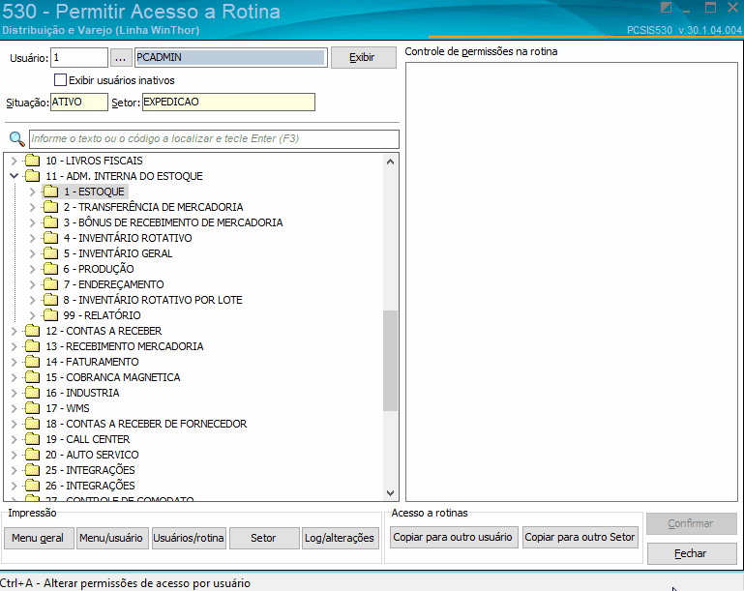Select 3 - BÔNUS DE RECEBIMENTO DE MERCADORIA row
This screenshot has height=591, width=744.
(x=173, y=222)
